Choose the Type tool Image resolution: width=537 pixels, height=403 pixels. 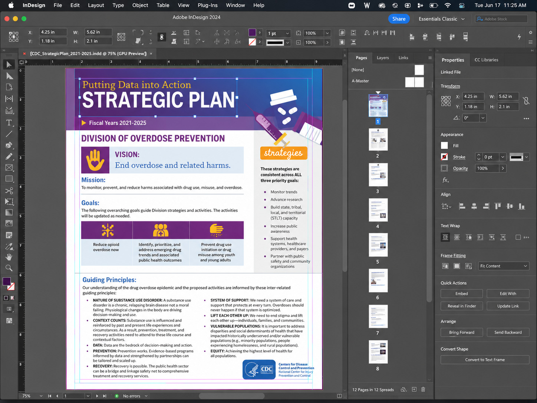click(9, 122)
